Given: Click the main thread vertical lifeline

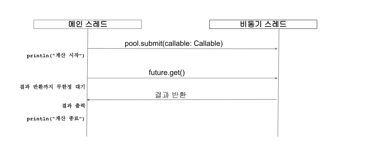Looking at the screenshot, I should coord(87,83).
